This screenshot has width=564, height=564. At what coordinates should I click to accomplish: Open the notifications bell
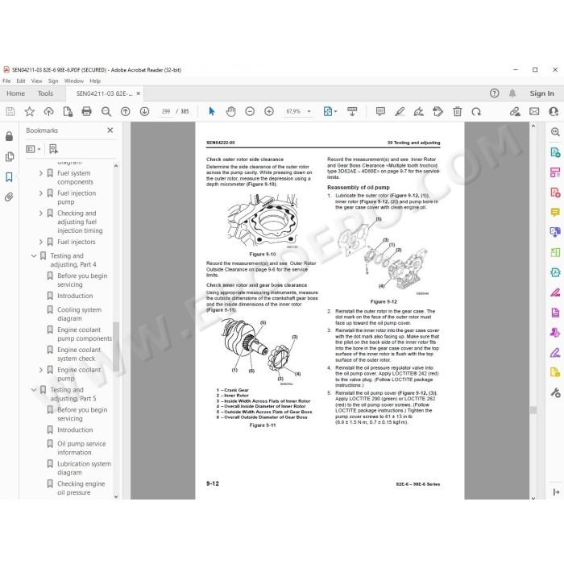pos(512,93)
